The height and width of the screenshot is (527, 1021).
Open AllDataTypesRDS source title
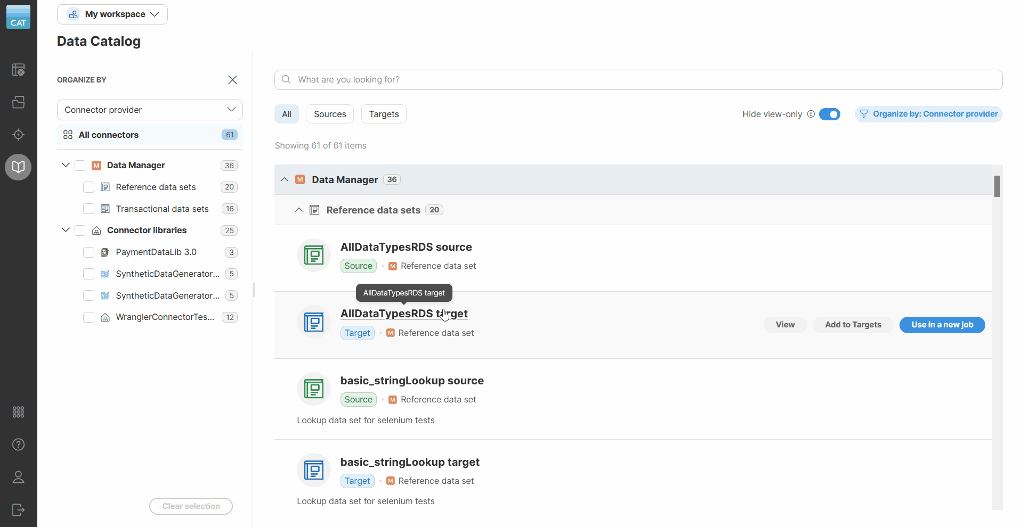click(406, 247)
